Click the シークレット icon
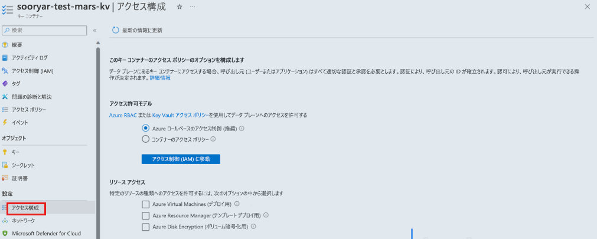The image size is (597, 239). [x=5, y=165]
